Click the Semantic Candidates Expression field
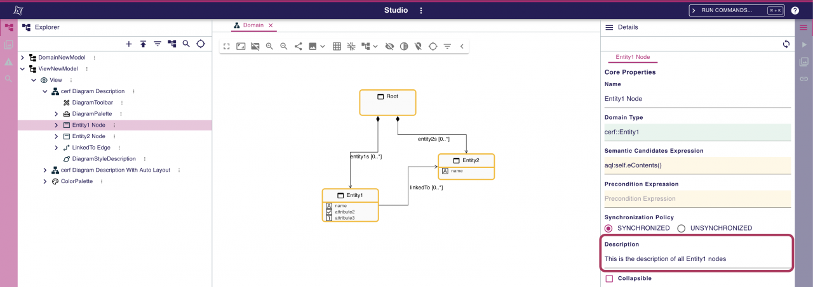 697,165
